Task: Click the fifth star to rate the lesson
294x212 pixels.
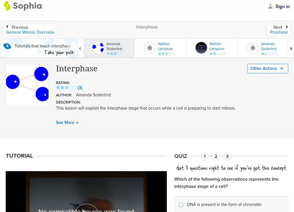Action: pyautogui.click(x=75, y=87)
